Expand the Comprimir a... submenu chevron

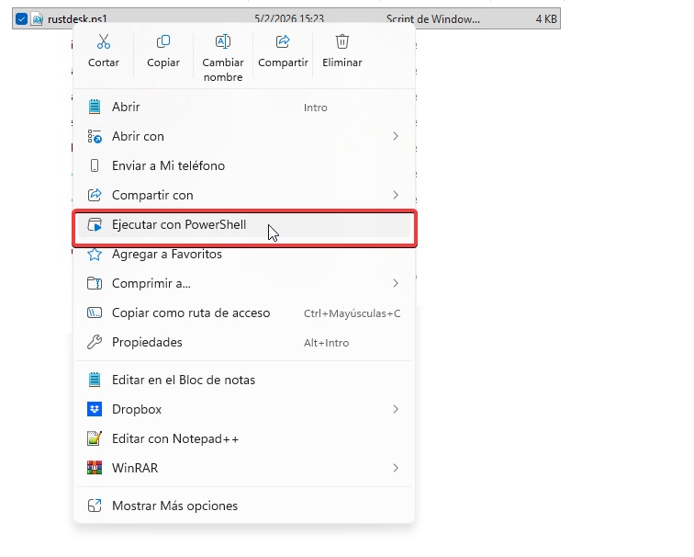396,283
